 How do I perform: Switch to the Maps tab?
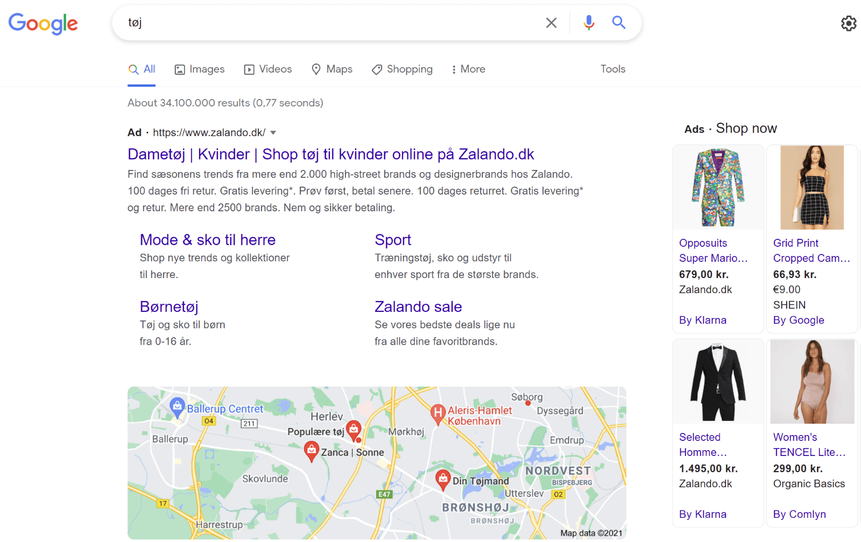tap(332, 69)
